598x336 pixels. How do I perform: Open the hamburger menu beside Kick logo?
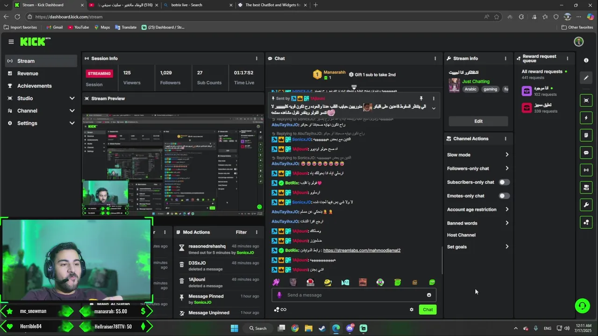click(x=11, y=42)
